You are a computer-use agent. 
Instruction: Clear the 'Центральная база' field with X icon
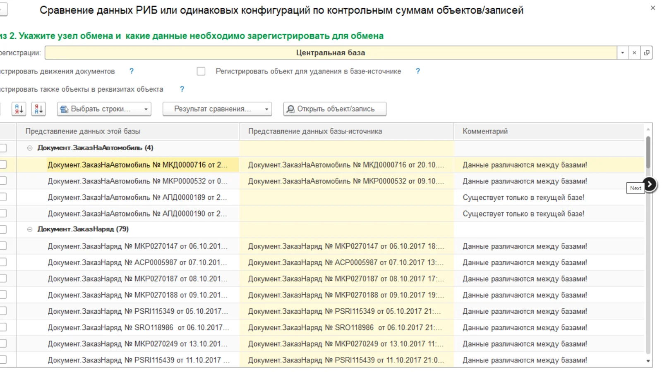(634, 53)
